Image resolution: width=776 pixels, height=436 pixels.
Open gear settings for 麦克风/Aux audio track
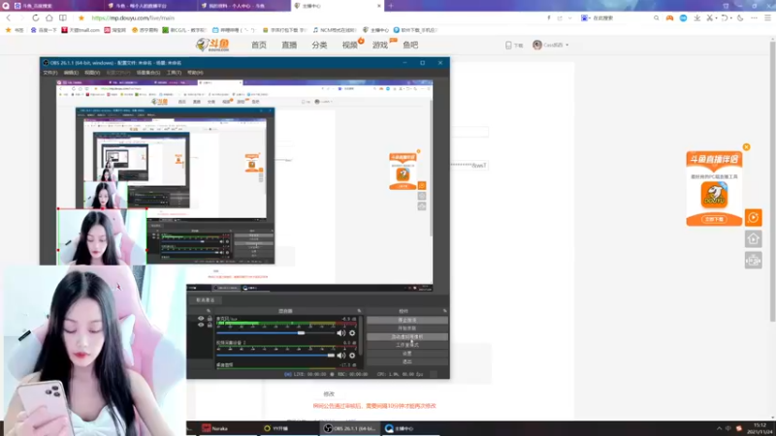tap(352, 333)
